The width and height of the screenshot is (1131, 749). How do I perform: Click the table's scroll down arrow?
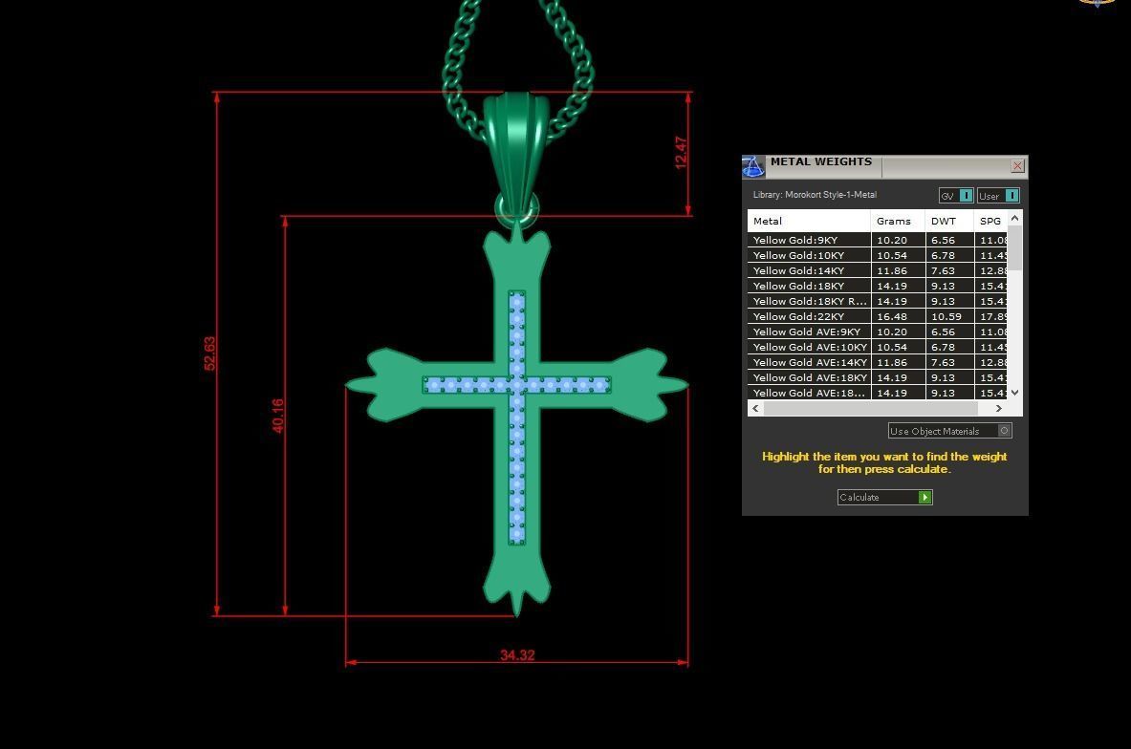pos(1015,392)
